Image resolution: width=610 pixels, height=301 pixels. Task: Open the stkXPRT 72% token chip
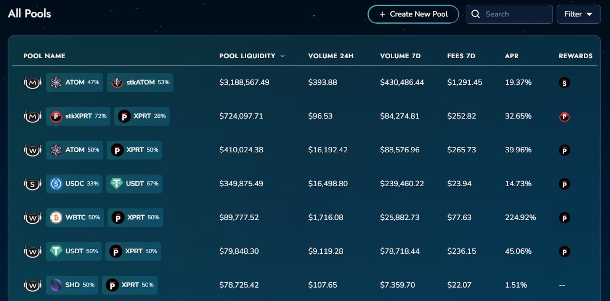pyautogui.click(x=78, y=116)
